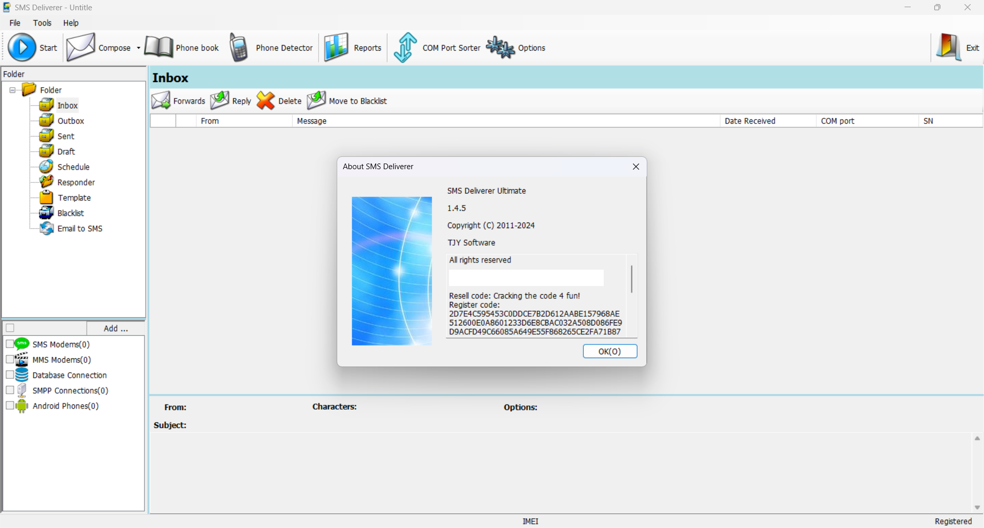Open Email to SMS icon
984x528 pixels.
pos(47,228)
